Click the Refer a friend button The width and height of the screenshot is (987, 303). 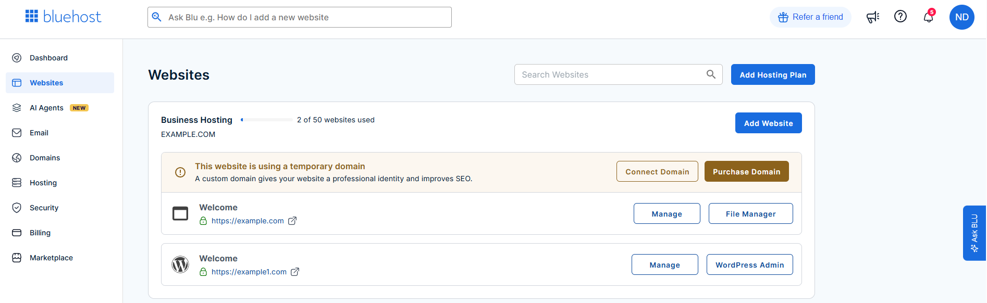tap(810, 17)
